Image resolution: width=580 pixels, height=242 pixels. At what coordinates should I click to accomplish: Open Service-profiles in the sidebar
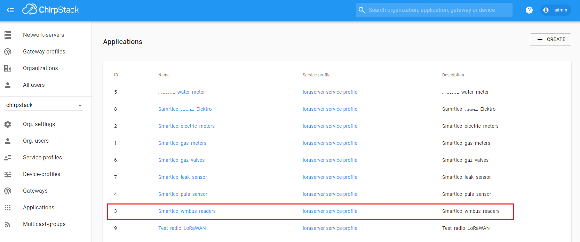(x=42, y=158)
